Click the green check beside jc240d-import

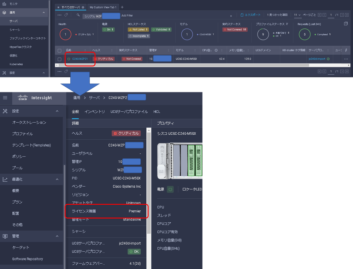click(328, 59)
